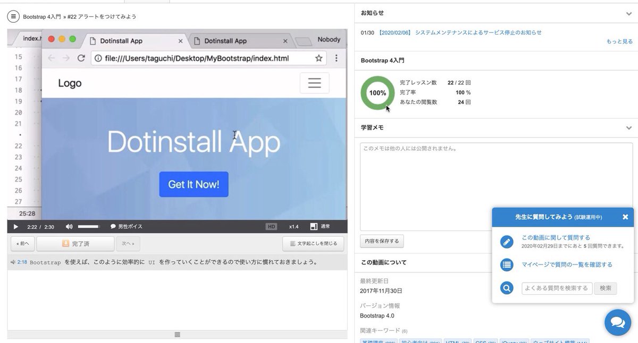This screenshot has width=638, height=343.
Task: Click the Nobody profile label in the video
Action: (329, 39)
